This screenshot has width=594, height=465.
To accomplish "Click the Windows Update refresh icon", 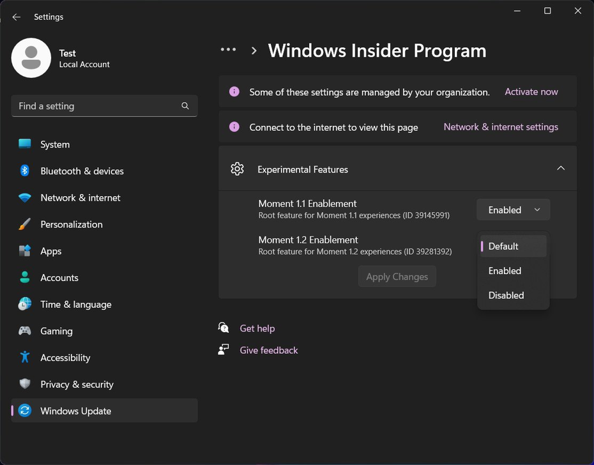I will click(x=24, y=411).
